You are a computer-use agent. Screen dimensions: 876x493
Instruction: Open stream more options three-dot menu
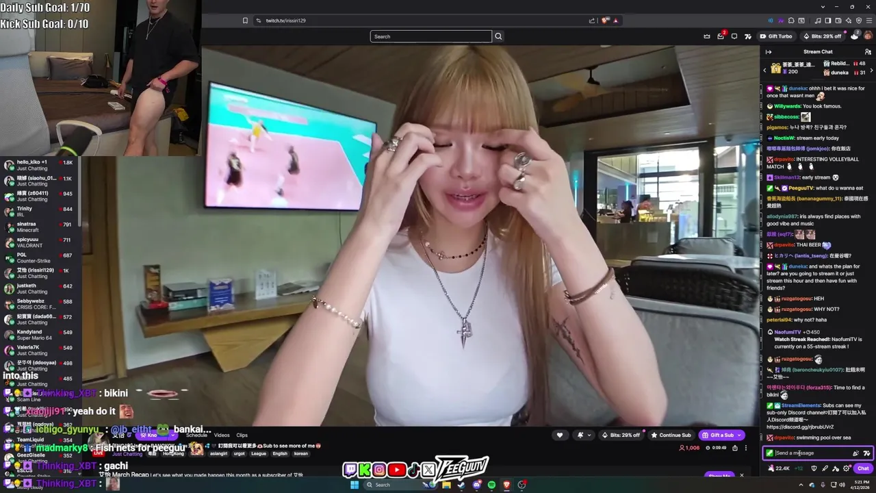click(746, 448)
